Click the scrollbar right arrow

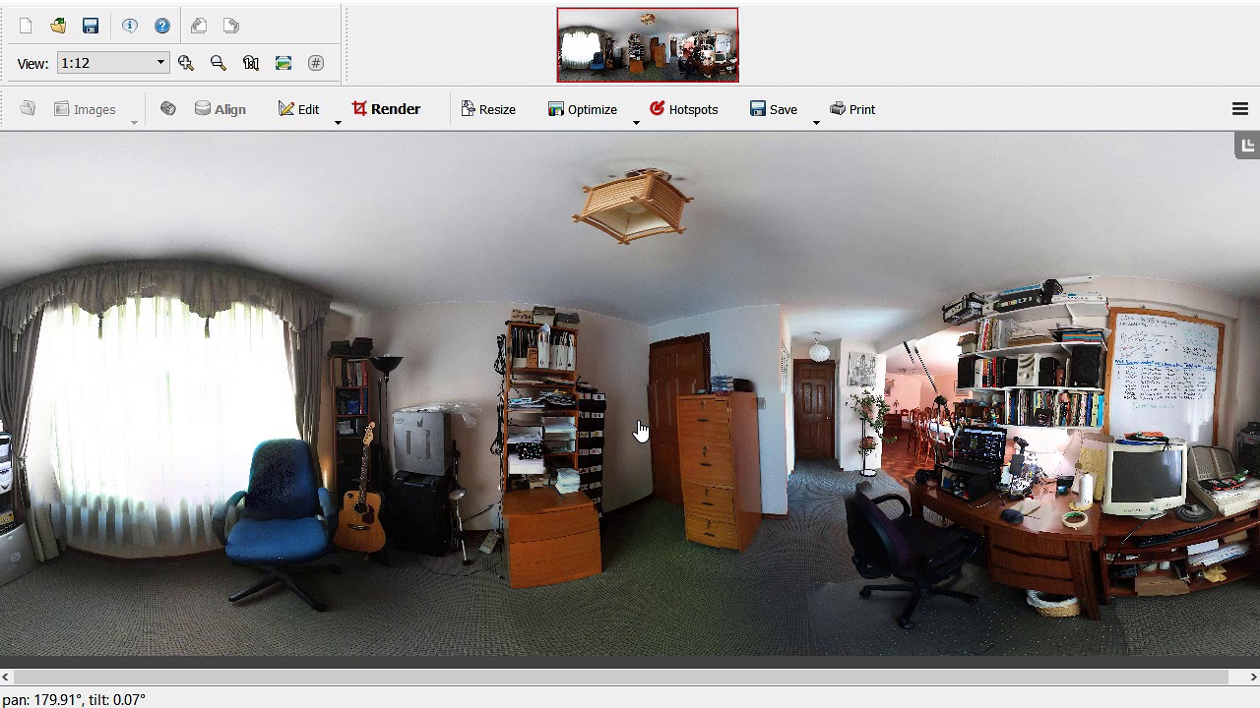coord(1253,677)
